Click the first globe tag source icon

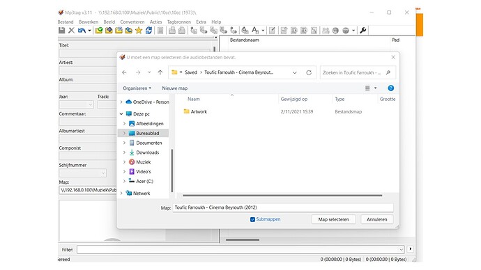[x=335, y=31]
